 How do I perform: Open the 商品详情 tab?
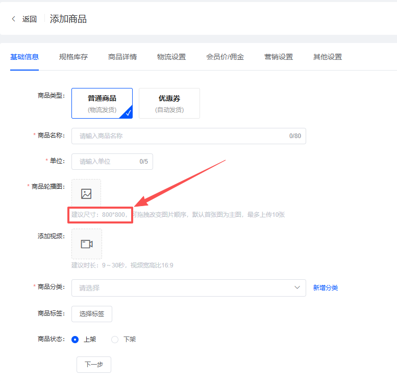[122, 57]
